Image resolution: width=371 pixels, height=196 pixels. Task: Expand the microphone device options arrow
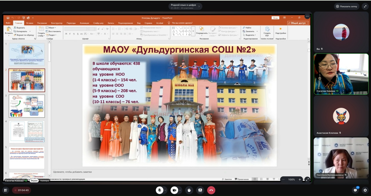[x=165, y=190]
